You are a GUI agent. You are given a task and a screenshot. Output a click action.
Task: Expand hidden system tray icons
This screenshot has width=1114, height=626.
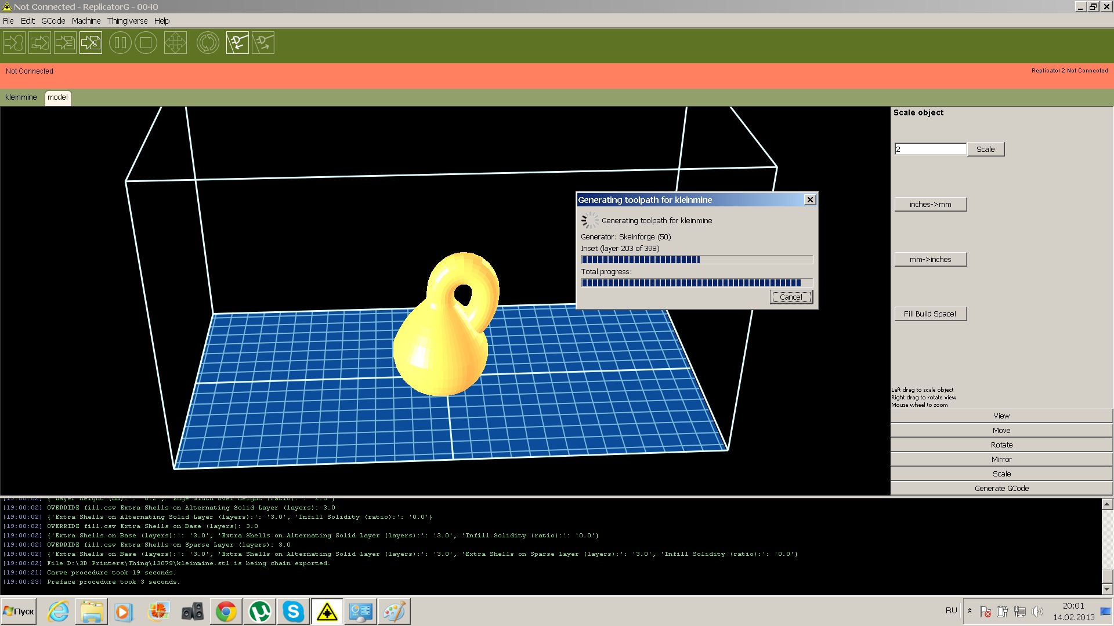[x=970, y=611]
